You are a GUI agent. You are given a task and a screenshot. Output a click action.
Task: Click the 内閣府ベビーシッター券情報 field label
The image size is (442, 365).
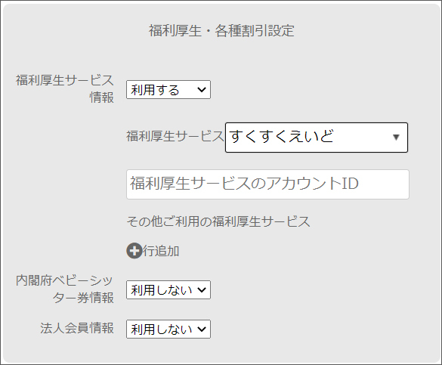click(65, 289)
